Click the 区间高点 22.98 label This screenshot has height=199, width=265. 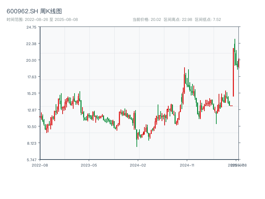(x=178, y=20)
